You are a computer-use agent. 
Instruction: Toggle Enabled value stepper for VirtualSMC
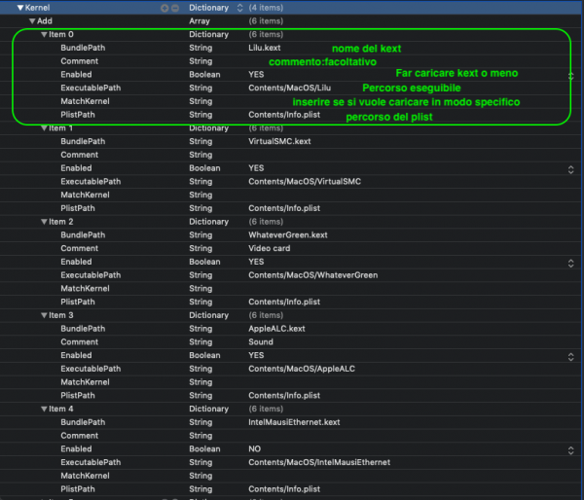(570, 170)
